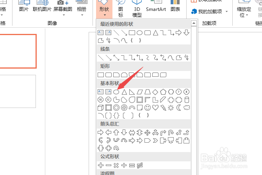Select the moon crescent shape
Screen dimensions: 262x175
click(178, 108)
